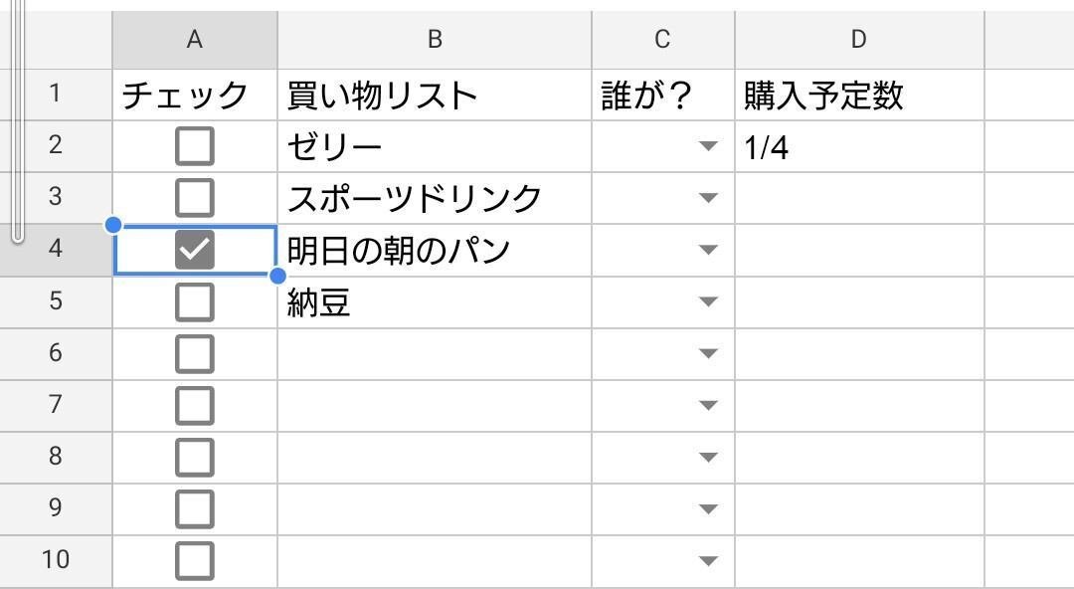Select the cell containing 1/4
Image resolution: width=1074 pixels, height=589 pixels.
[x=859, y=146]
